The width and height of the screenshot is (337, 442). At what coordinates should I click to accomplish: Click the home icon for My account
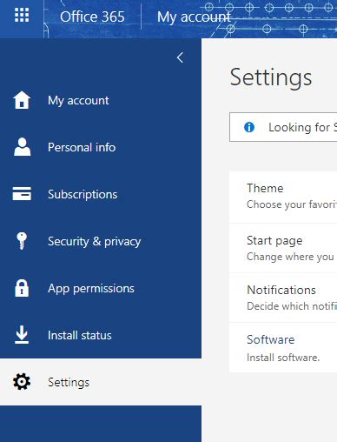pyautogui.click(x=22, y=100)
